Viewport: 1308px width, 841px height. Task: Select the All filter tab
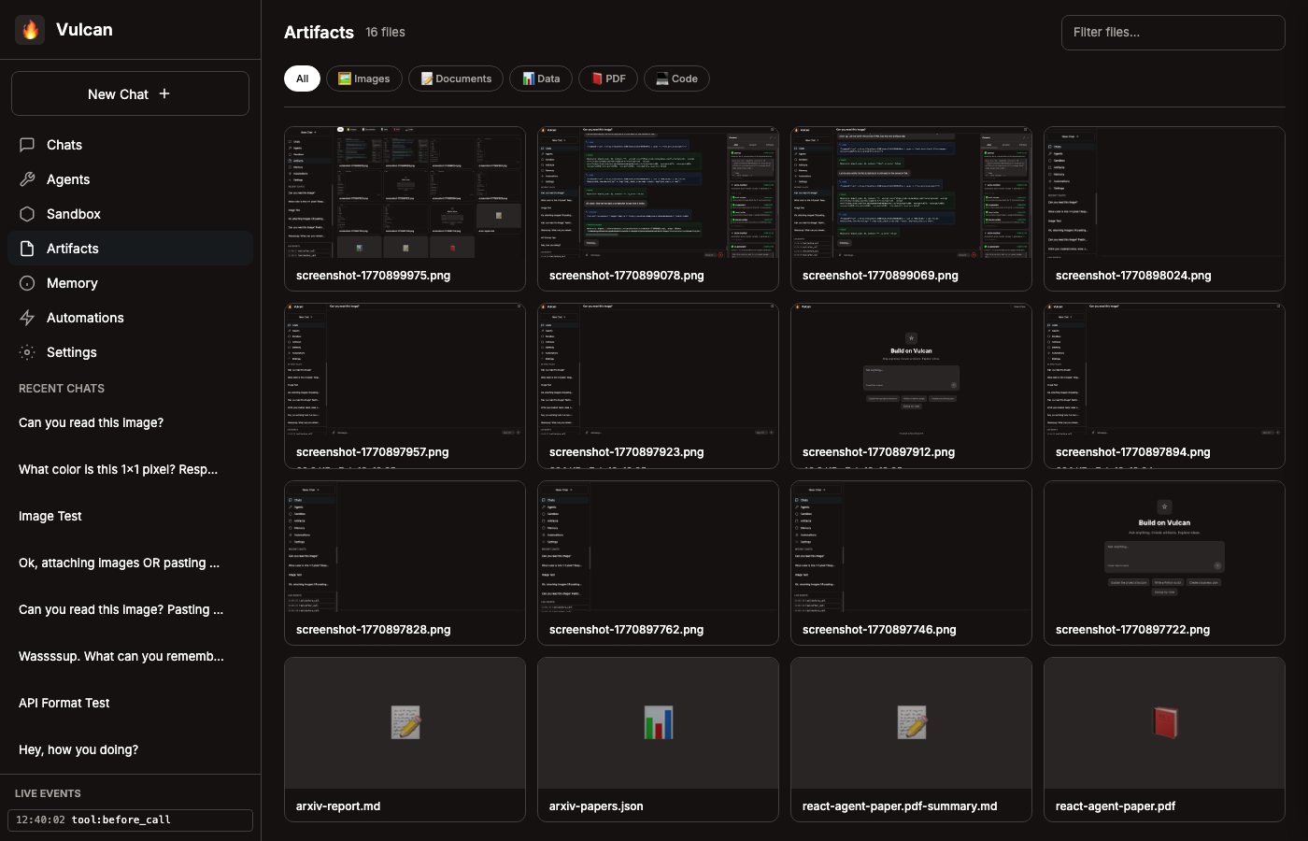(302, 78)
